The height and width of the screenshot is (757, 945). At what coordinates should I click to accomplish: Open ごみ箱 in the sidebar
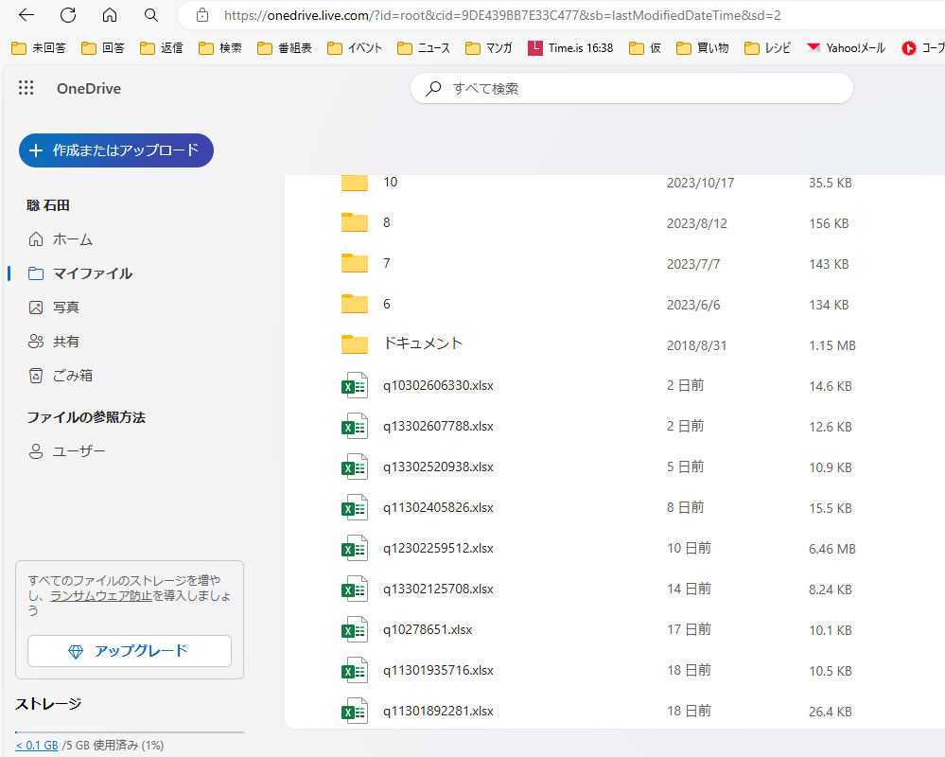61,376
